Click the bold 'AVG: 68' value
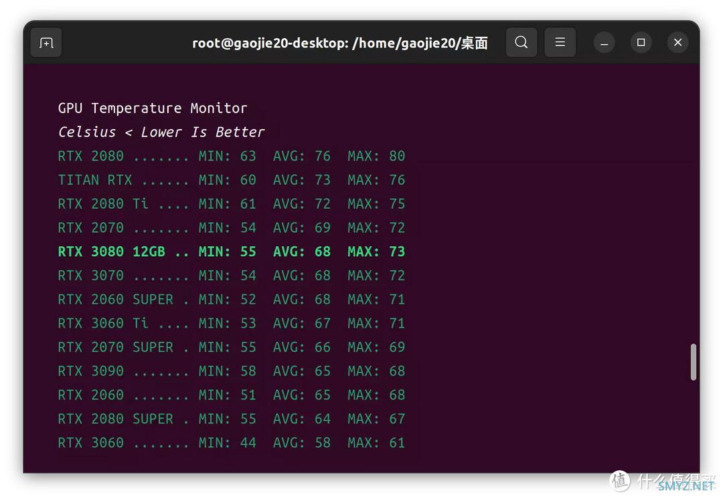The height and width of the screenshot is (499, 723). [x=302, y=252]
